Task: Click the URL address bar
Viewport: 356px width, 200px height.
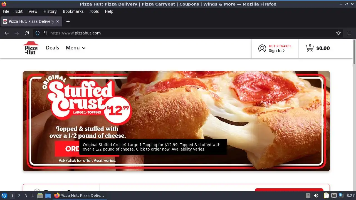Action: point(188,33)
